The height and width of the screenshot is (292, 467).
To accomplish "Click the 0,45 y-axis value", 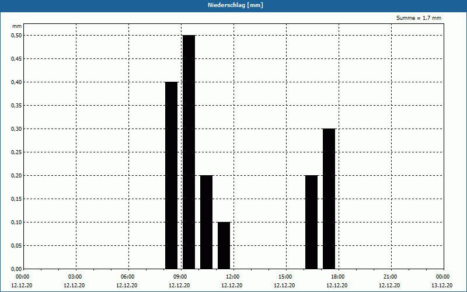I will click(16, 59).
